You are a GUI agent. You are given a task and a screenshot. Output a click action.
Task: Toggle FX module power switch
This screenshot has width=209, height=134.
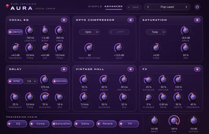pos(197,69)
